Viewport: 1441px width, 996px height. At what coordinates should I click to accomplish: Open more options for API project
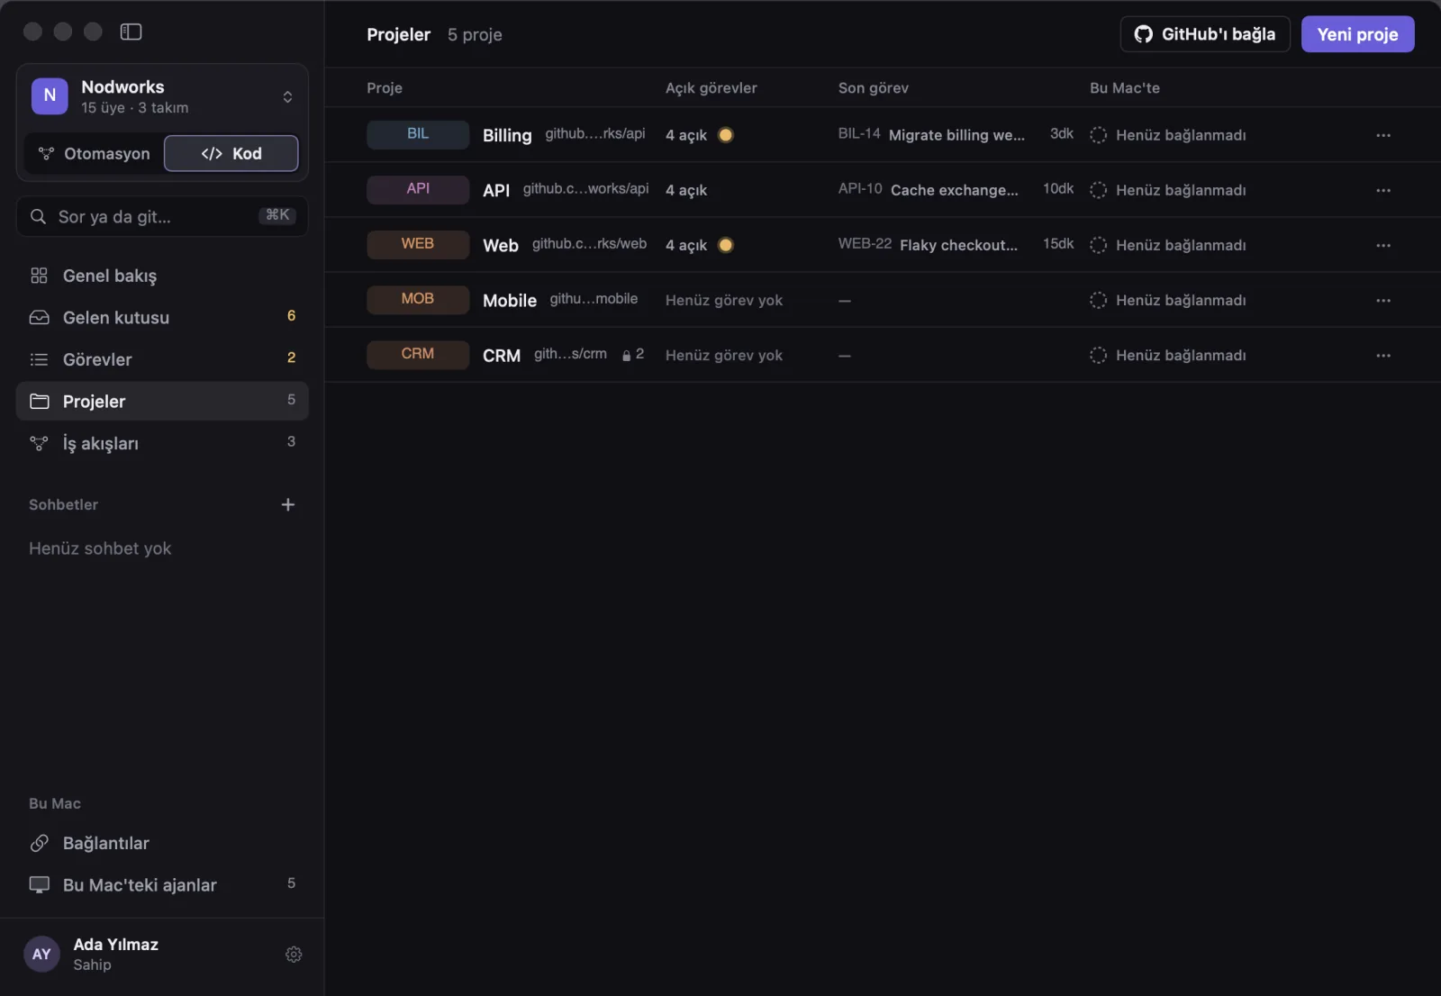(x=1383, y=190)
